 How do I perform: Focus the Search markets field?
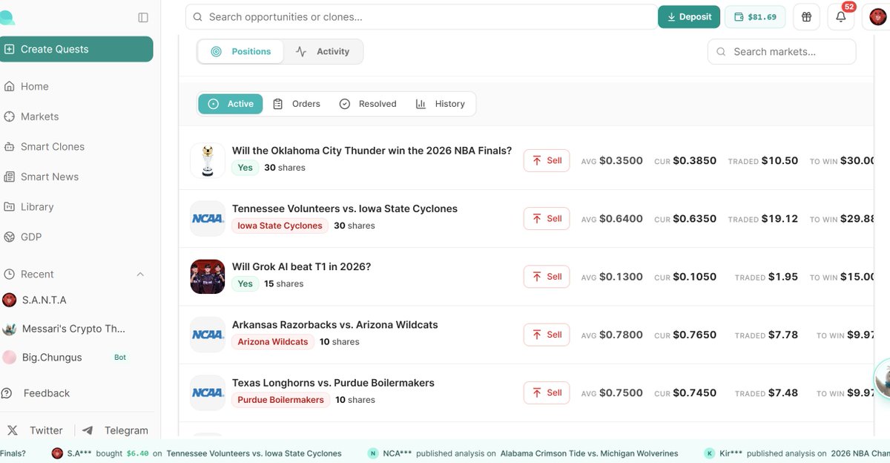pyautogui.click(x=782, y=51)
